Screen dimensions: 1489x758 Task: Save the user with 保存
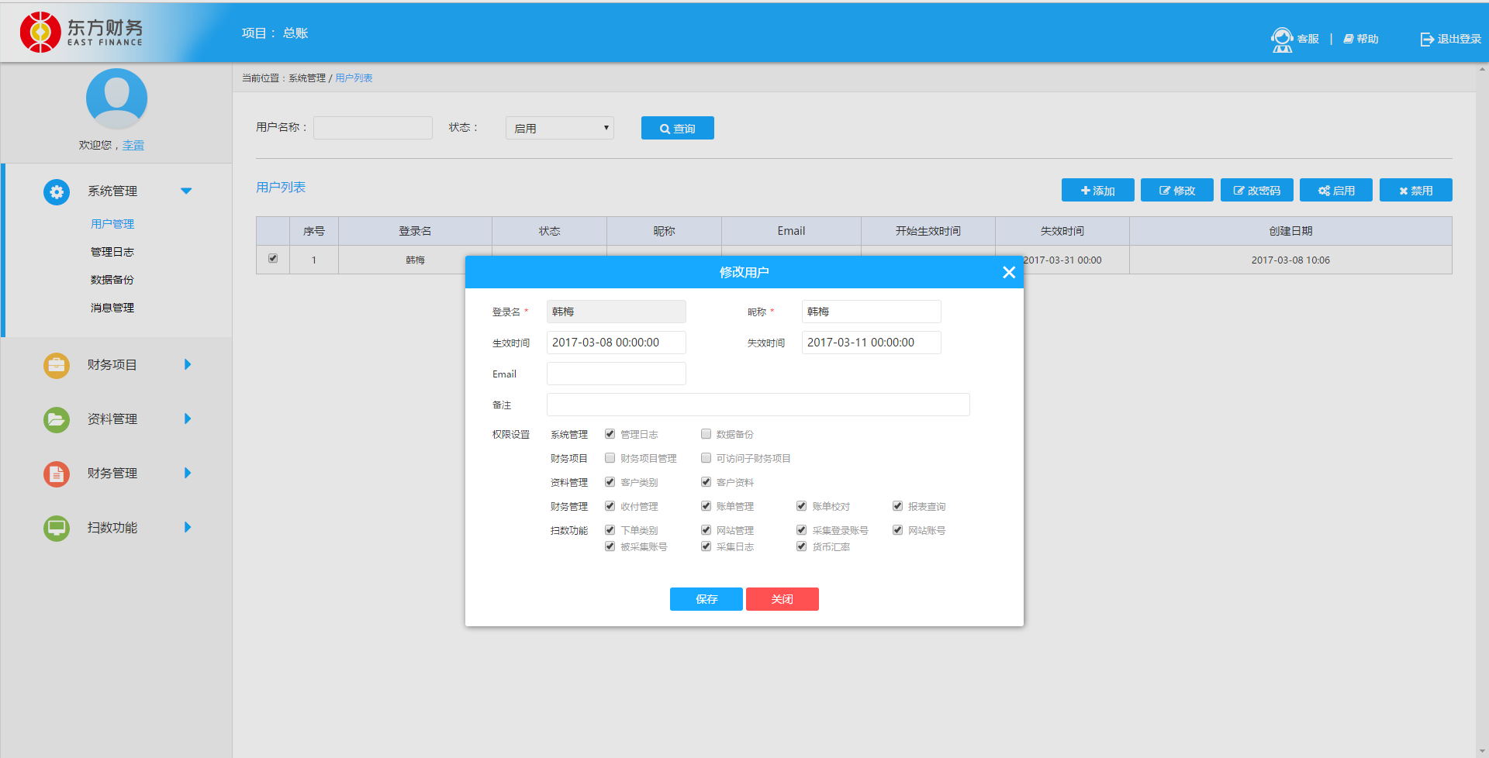(706, 599)
